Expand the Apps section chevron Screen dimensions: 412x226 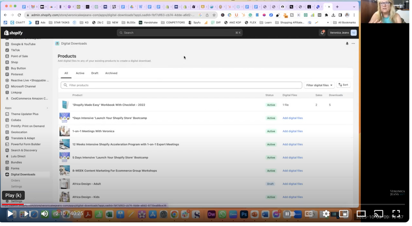47,108
